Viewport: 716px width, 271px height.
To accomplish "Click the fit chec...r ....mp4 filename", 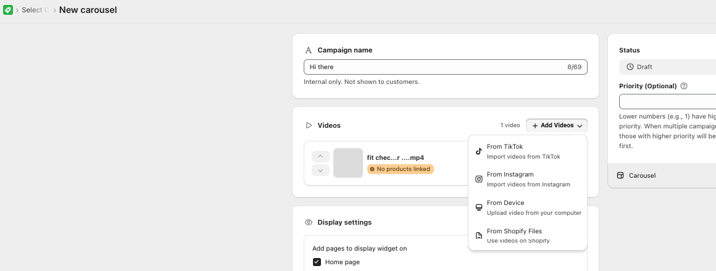I will 396,157.
